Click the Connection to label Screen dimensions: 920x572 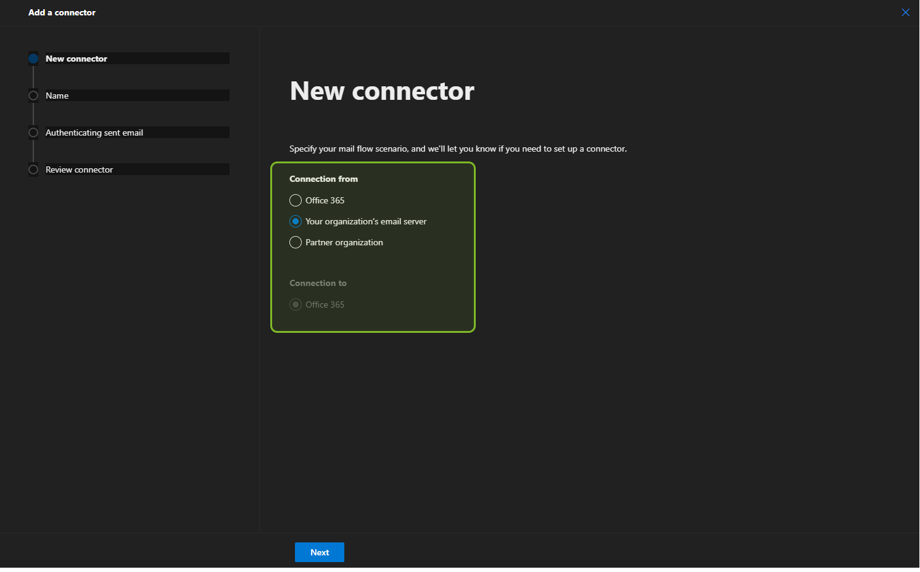coord(318,283)
